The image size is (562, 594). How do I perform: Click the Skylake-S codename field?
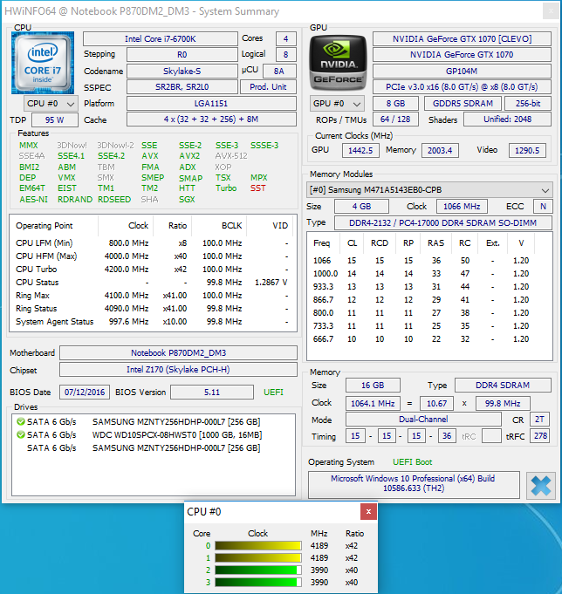click(182, 71)
